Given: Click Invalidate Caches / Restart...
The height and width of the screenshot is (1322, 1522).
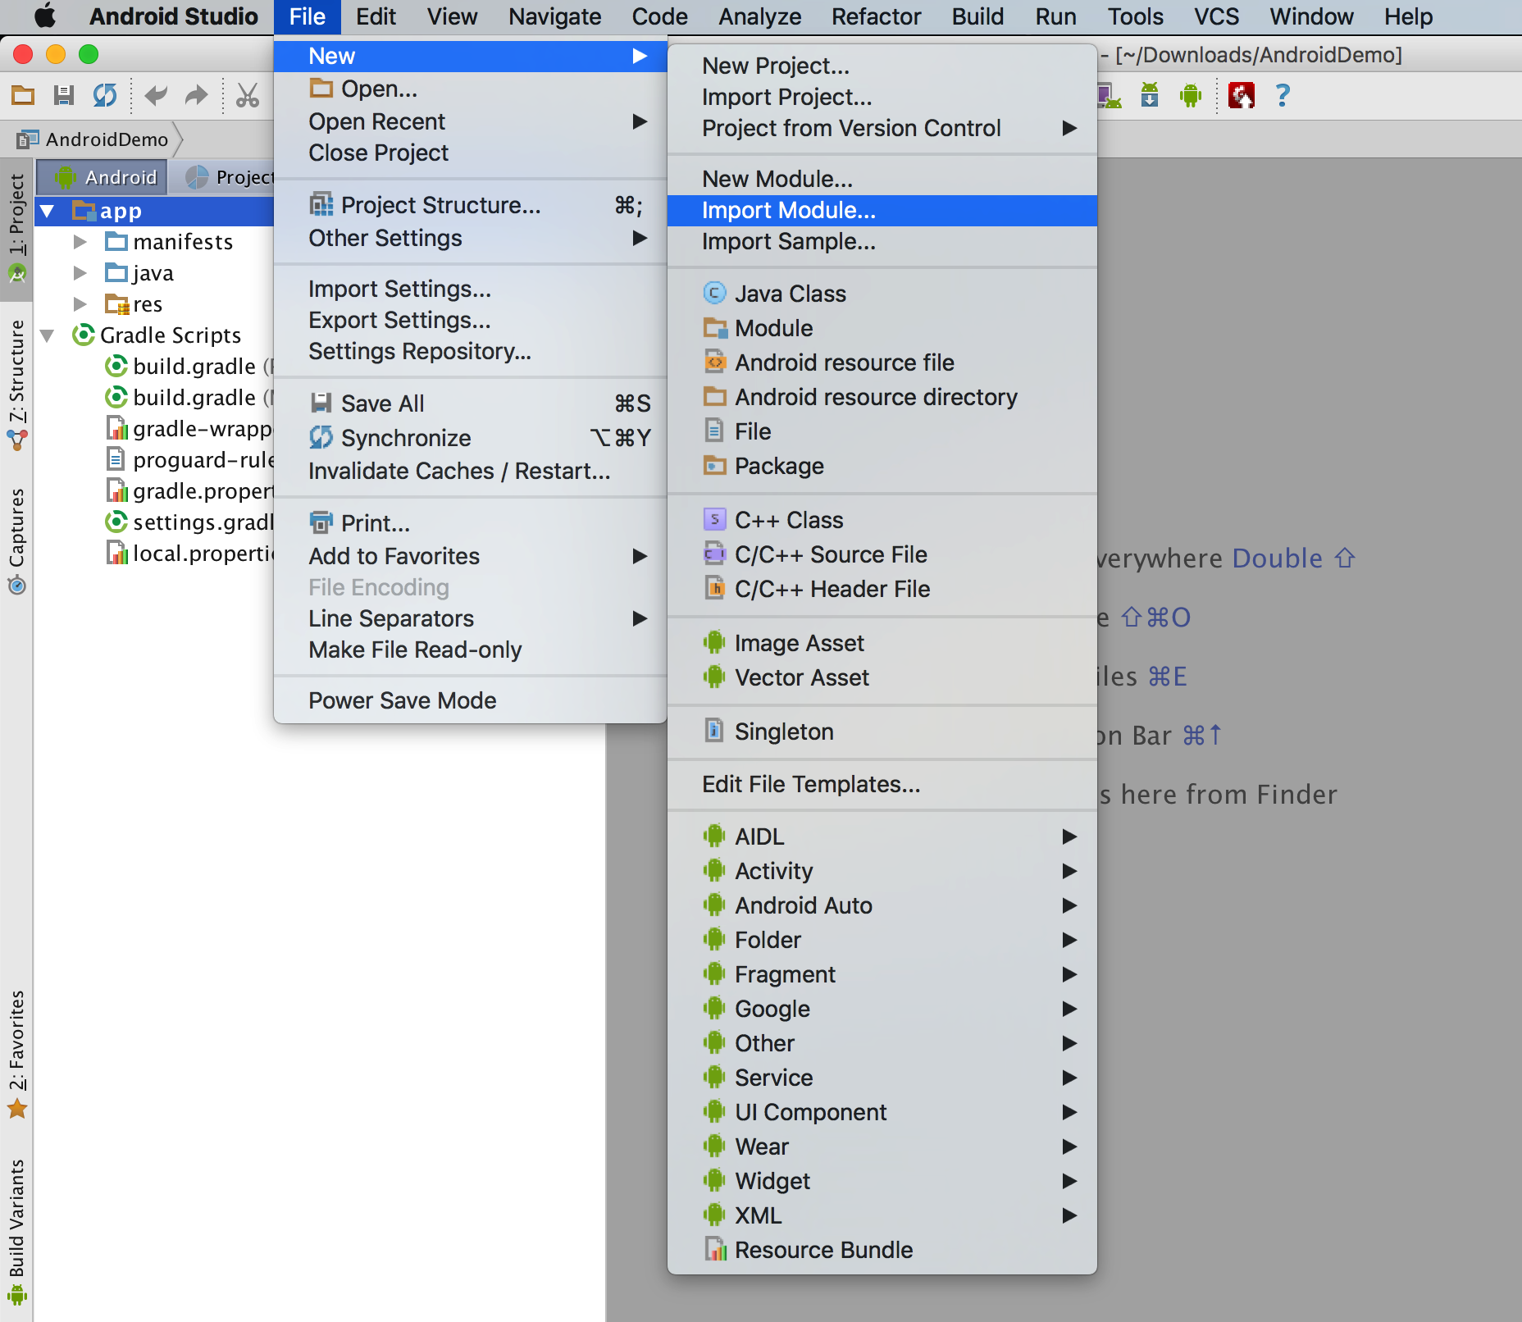Looking at the screenshot, I should [471, 471].
